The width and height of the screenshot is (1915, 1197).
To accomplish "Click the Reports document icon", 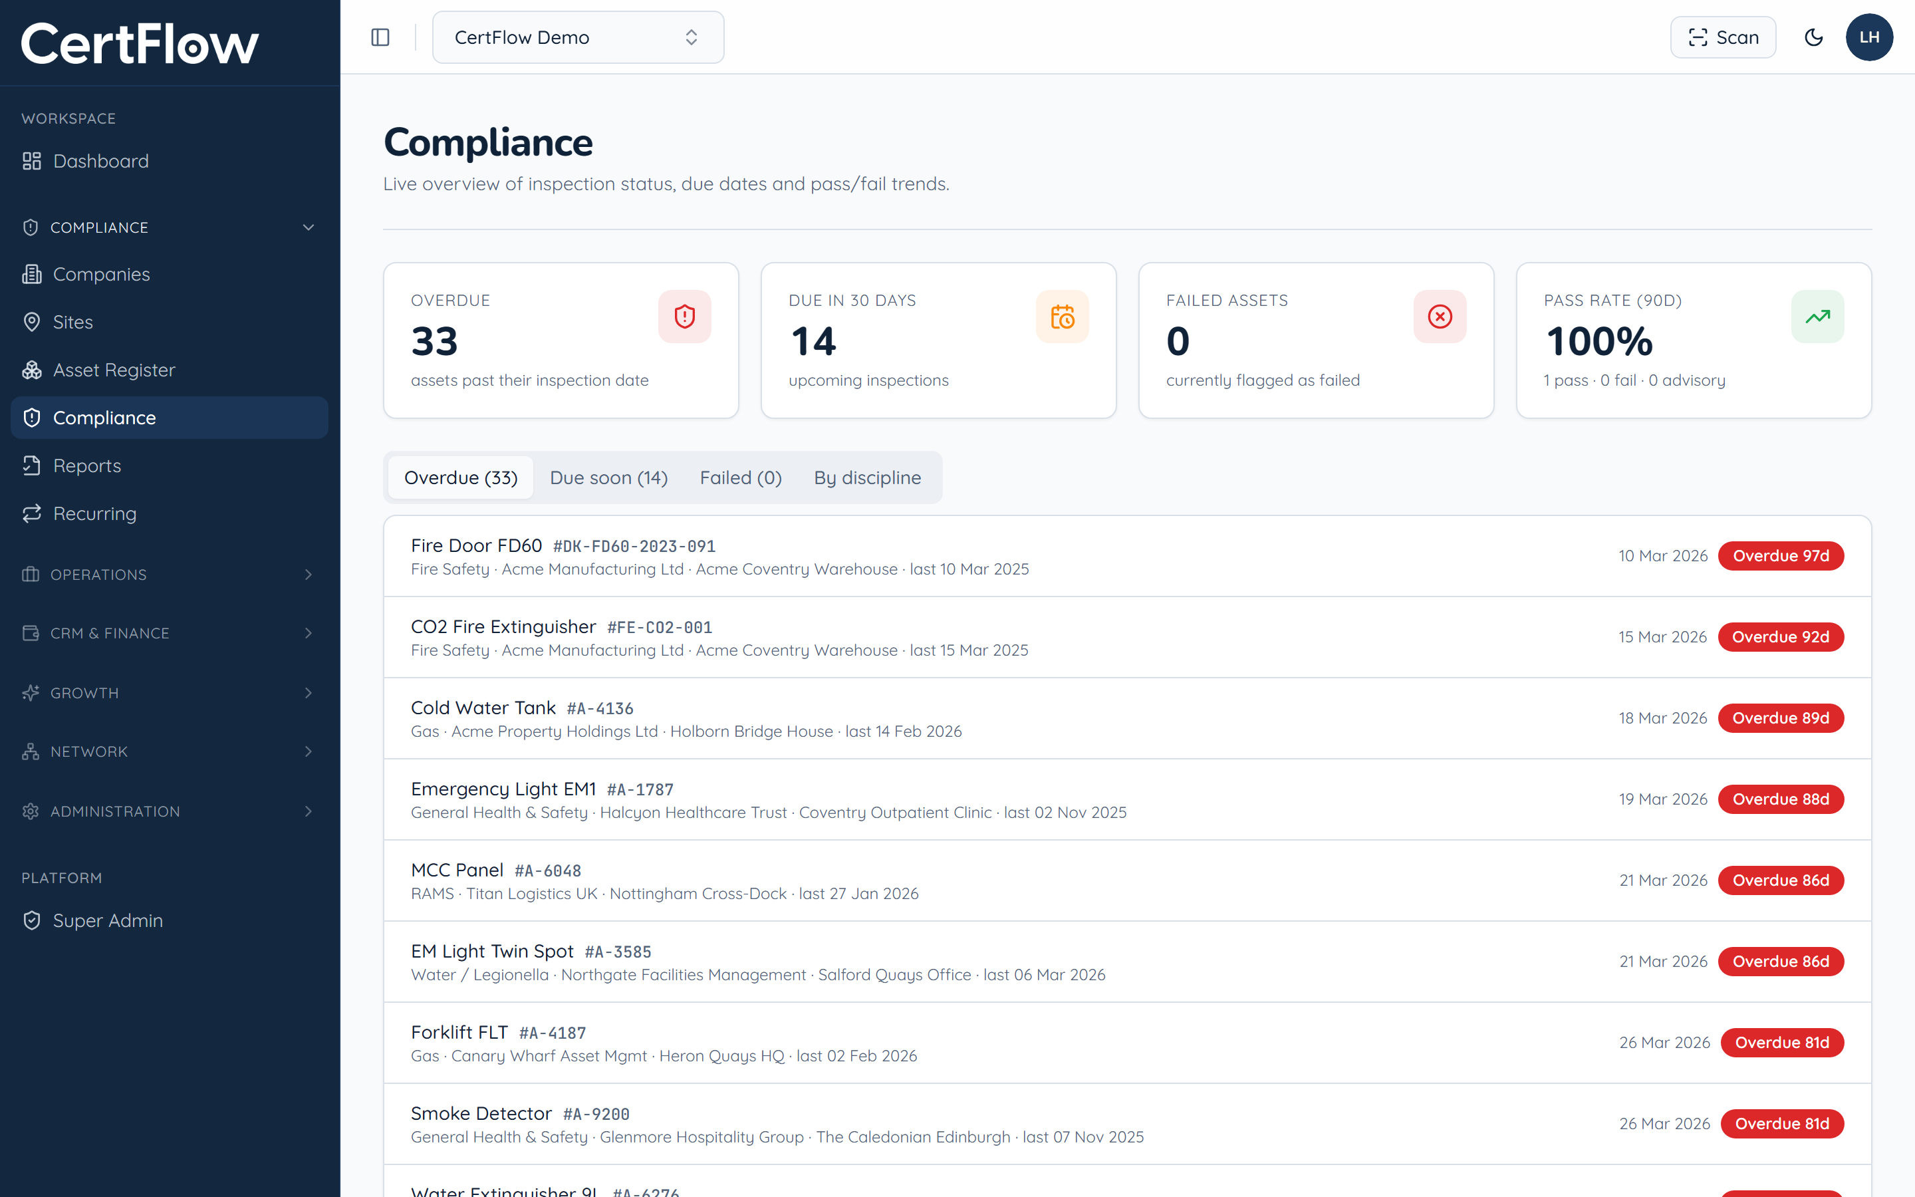I will pos(32,465).
